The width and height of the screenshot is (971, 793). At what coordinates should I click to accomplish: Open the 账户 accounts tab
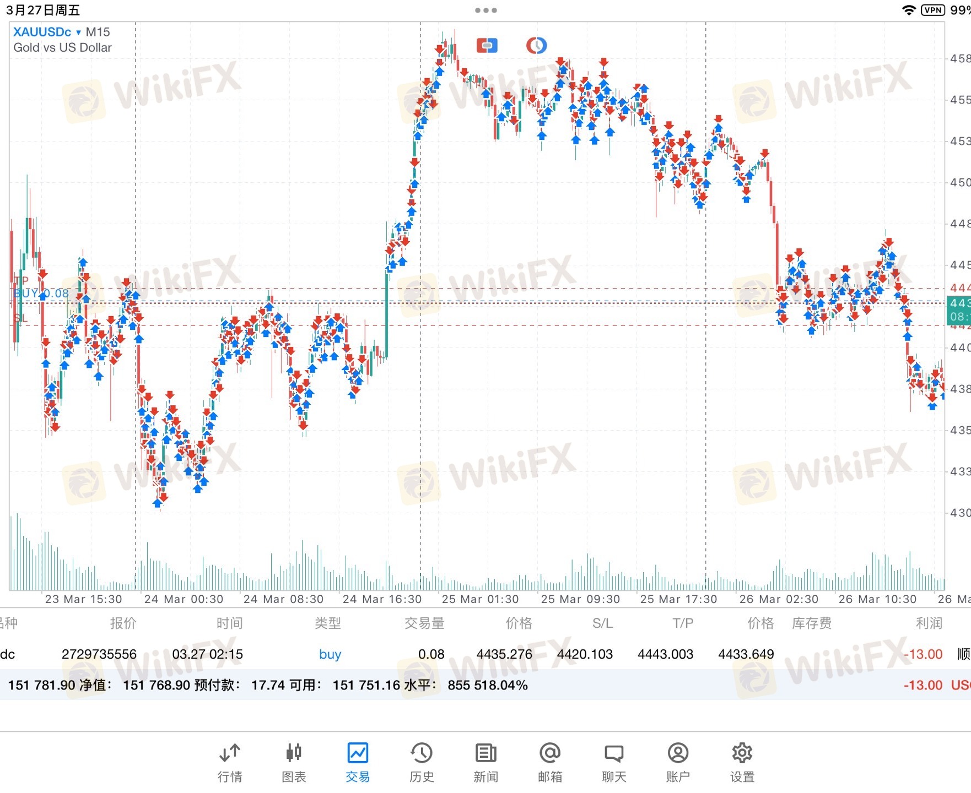pyautogui.click(x=678, y=763)
